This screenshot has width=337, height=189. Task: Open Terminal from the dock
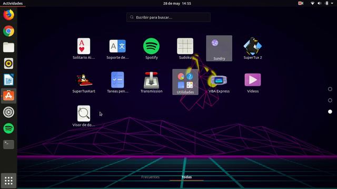point(8,144)
